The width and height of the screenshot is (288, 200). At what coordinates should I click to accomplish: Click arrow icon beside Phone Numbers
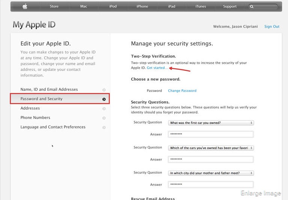[104, 118]
